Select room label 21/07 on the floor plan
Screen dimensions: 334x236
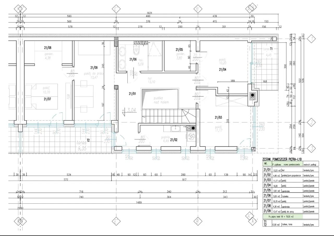point(47,99)
